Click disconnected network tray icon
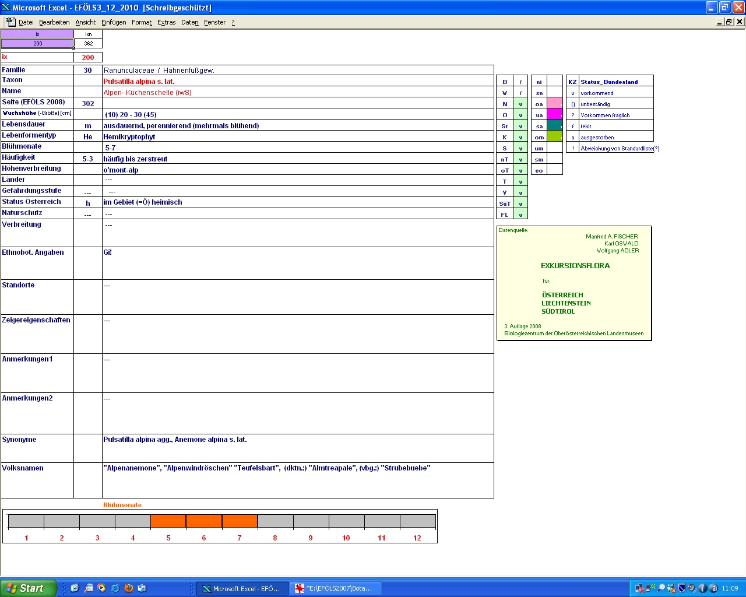Screen dimensions: 746x597 [640, 588]
